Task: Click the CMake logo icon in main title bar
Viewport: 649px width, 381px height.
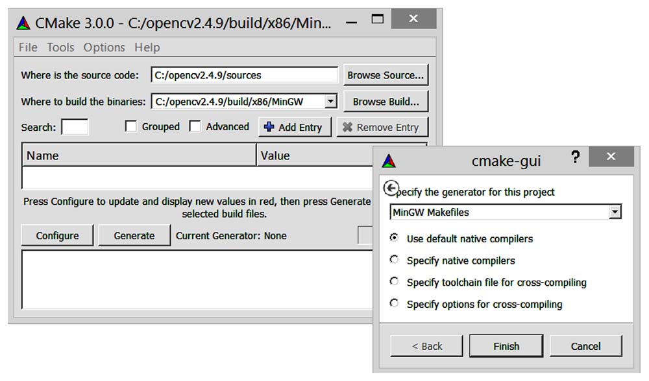Action: point(23,23)
